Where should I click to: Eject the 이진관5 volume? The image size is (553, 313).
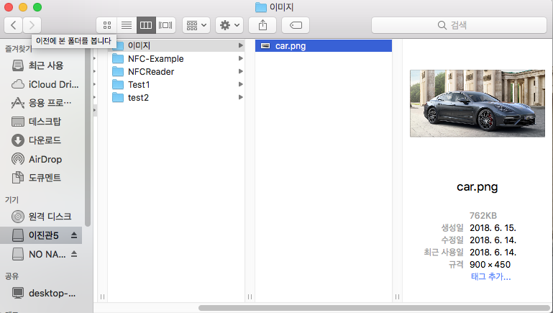74,236
